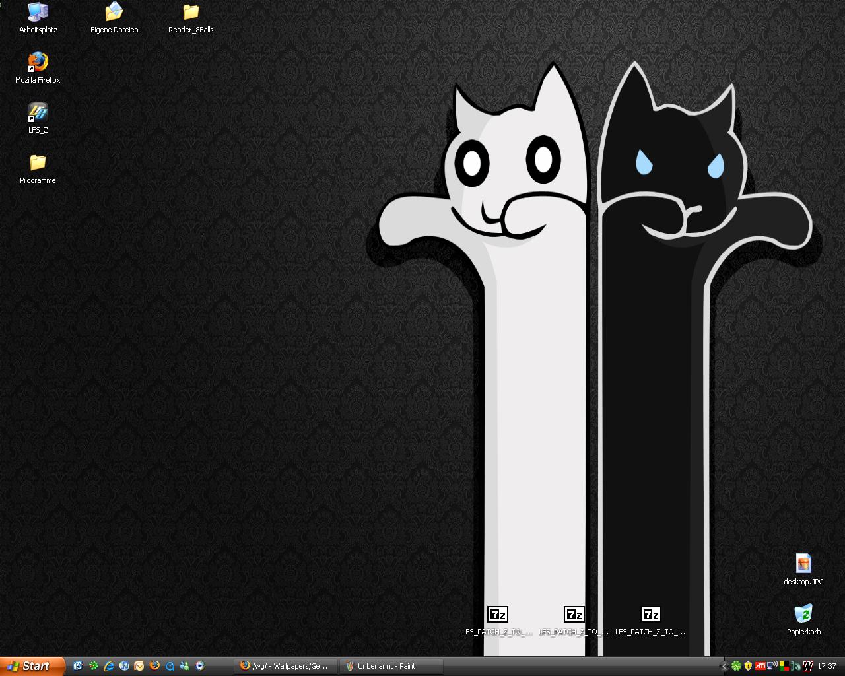Click the 17:37 system clock
845x676 pixels.
(x=827, y=666)
